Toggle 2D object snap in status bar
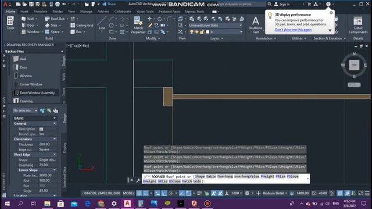Image resolution: width=372 pixels, height=209 pixels. (188, 193)
